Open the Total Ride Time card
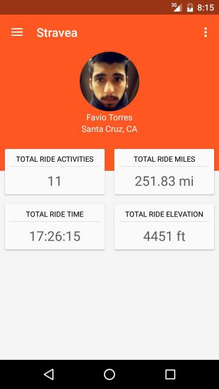Image resolution: width=219 pixels, height=389 pixels. coord(55,227)
